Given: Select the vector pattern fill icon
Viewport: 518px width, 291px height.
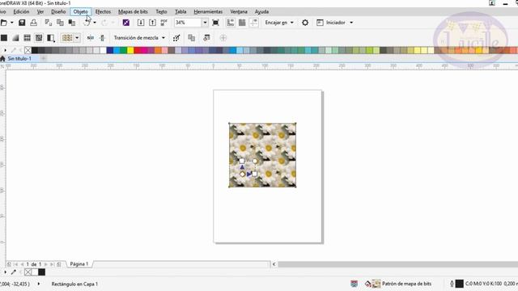Looking at the screenshot, I should (x=27, y=38).
